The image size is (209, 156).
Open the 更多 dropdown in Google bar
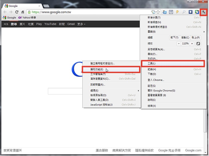[x=81, y=24]
